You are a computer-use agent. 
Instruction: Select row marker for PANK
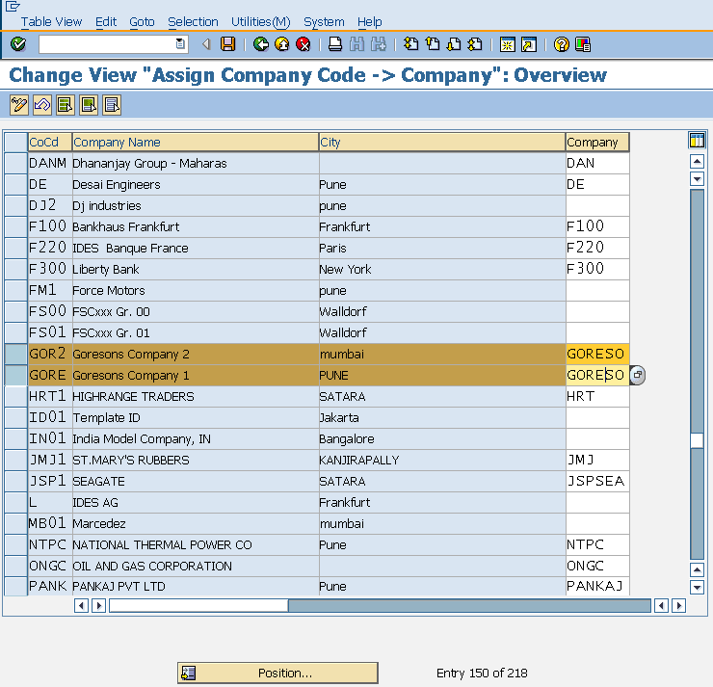click(x=16, y=587)
